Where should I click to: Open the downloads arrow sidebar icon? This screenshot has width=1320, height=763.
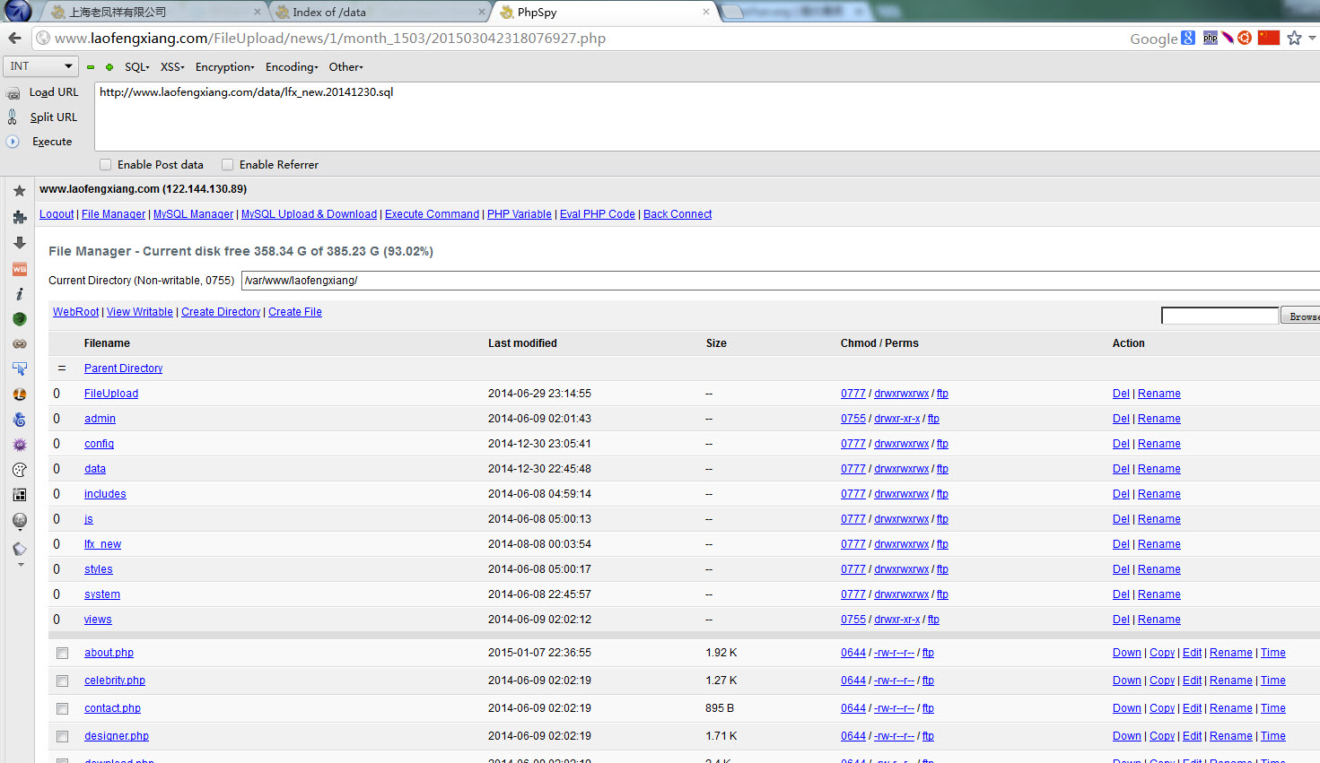tap(19, 243)
